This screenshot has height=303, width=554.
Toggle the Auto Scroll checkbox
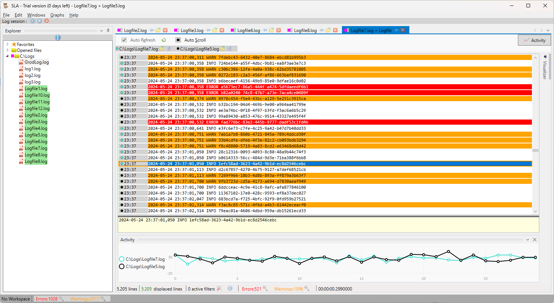click(x=178, y=40)
